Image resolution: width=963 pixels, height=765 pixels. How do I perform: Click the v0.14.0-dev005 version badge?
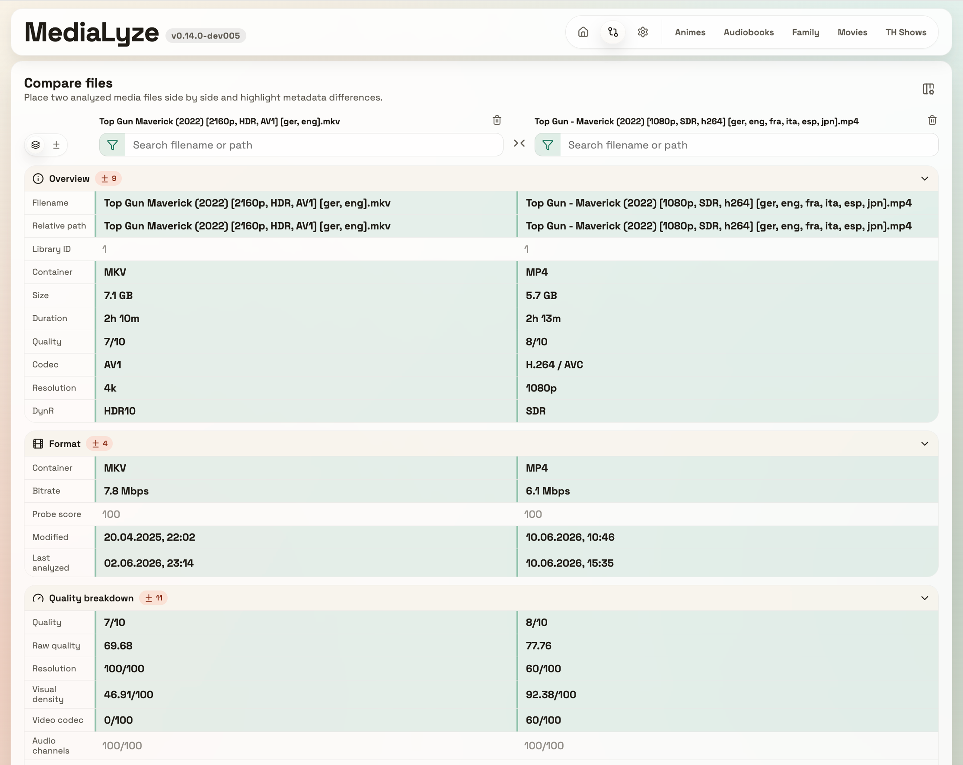206,36
